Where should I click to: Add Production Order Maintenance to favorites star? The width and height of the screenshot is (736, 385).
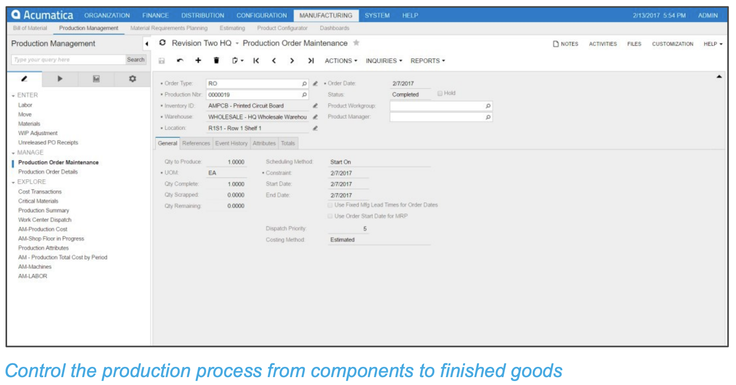356,43
